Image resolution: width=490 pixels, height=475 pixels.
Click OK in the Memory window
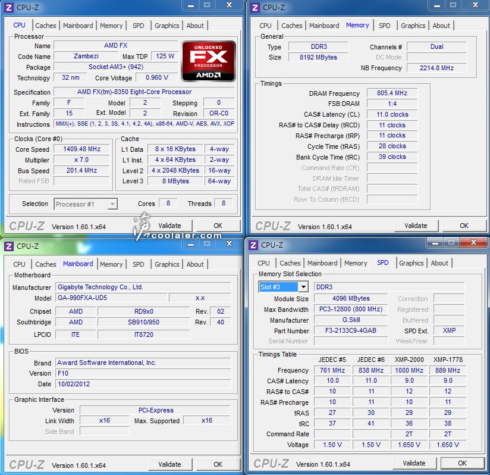pos(464,226)
